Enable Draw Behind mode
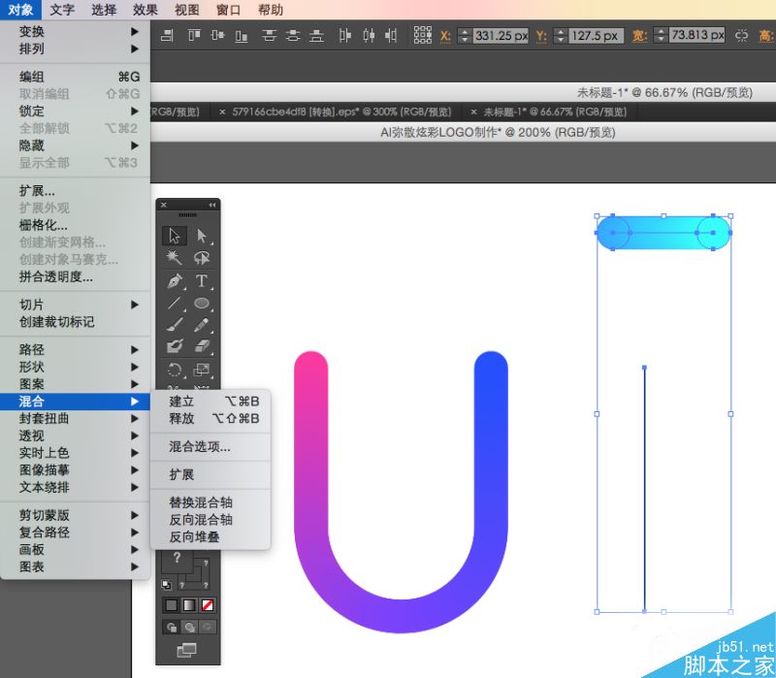The height and width of the screenshot is (678, 776). pyautogui.click(x=189, y=628)
